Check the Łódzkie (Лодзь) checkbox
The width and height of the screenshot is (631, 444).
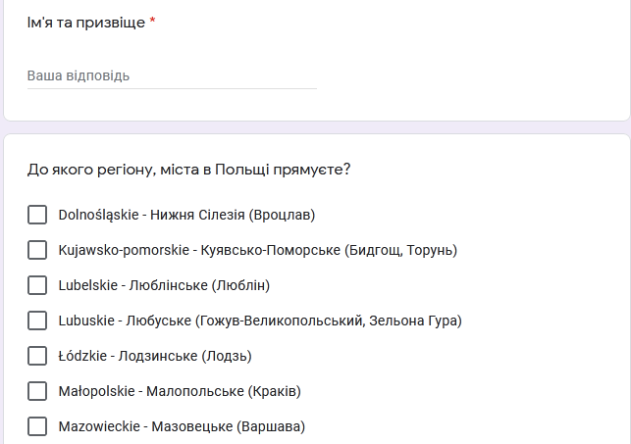[37, 356]
